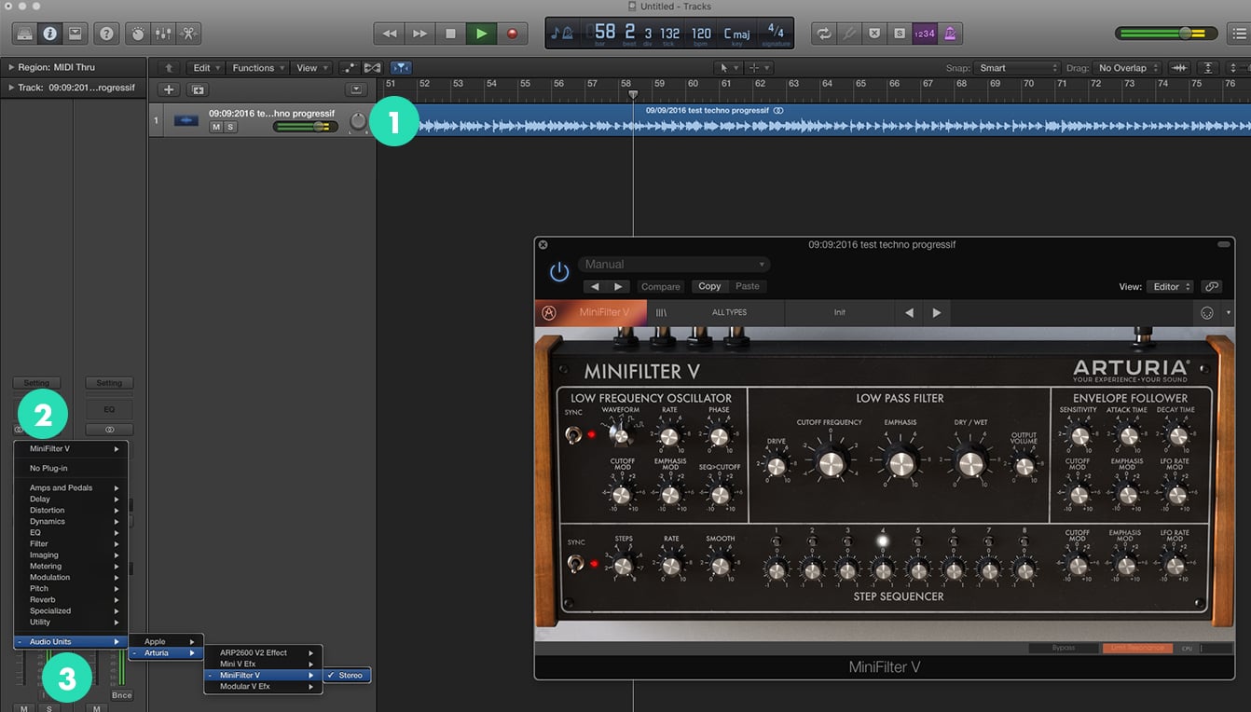
Task: Open the Snap Smart dropdown
Action: 1016,68
